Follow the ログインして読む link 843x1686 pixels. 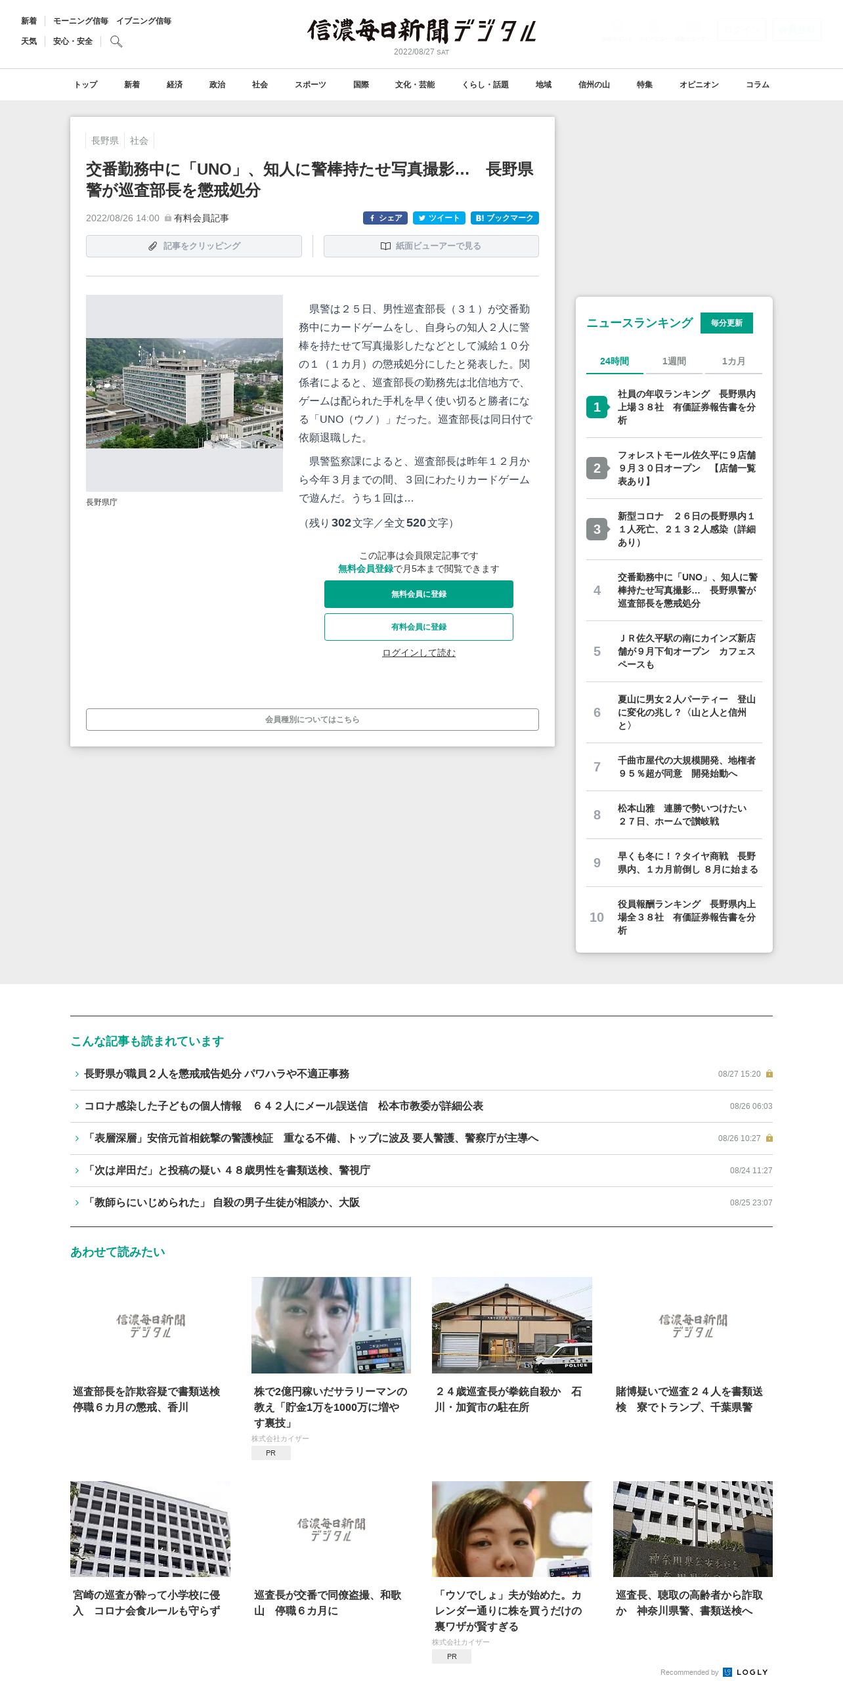click(419, 653)
